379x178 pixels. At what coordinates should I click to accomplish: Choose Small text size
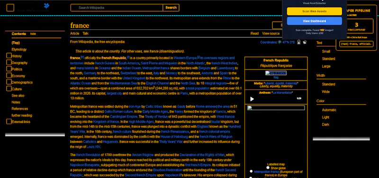[x=326, y=52]
